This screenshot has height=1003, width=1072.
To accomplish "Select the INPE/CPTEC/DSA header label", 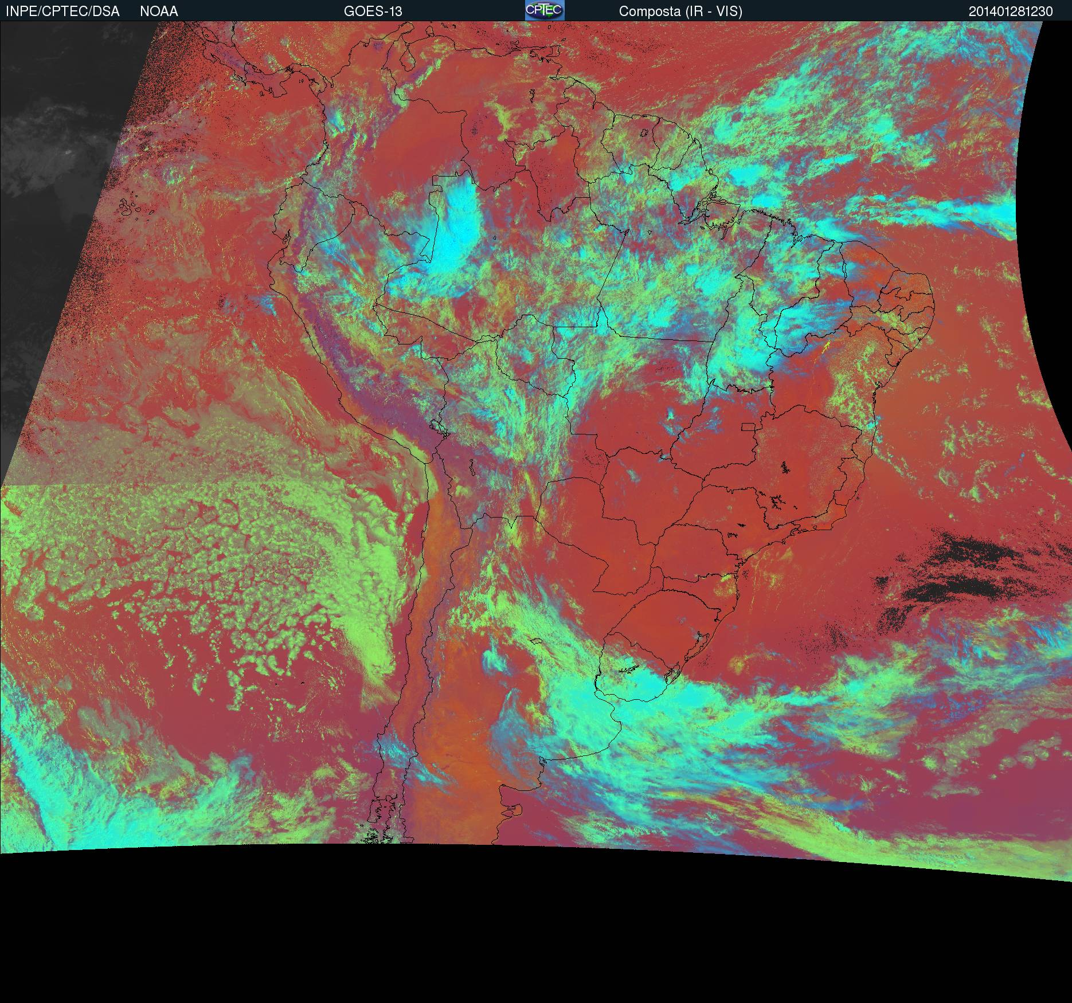I will (x=62, y=11).
